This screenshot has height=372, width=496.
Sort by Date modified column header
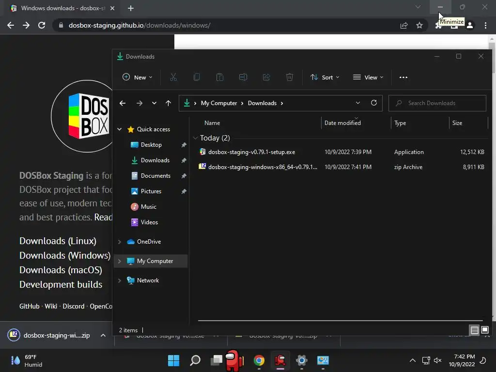click(342, 123)
